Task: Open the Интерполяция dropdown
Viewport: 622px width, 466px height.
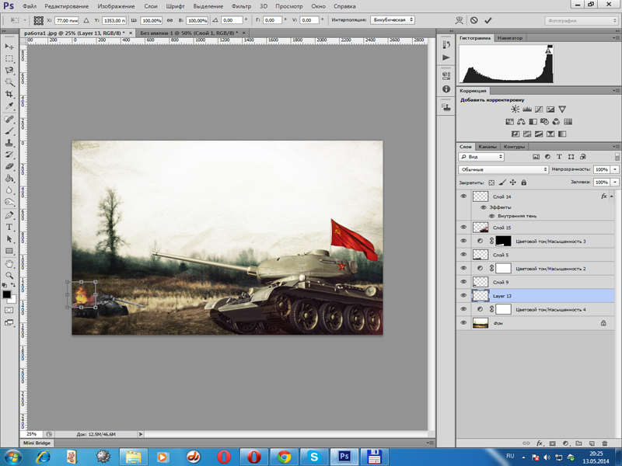Action: click(x=394, y=20)
